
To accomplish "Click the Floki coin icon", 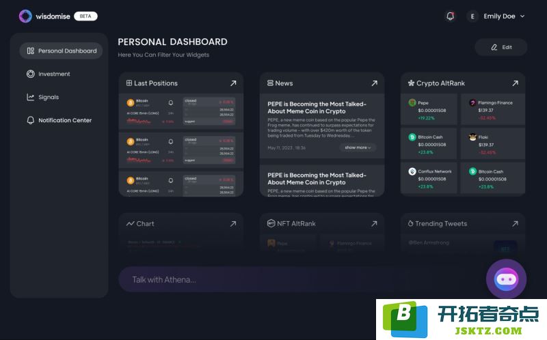I will [472, 137].
